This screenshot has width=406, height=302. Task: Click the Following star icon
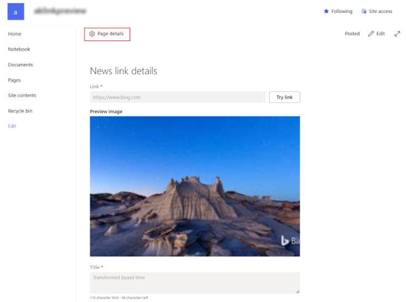click(326, 11)
